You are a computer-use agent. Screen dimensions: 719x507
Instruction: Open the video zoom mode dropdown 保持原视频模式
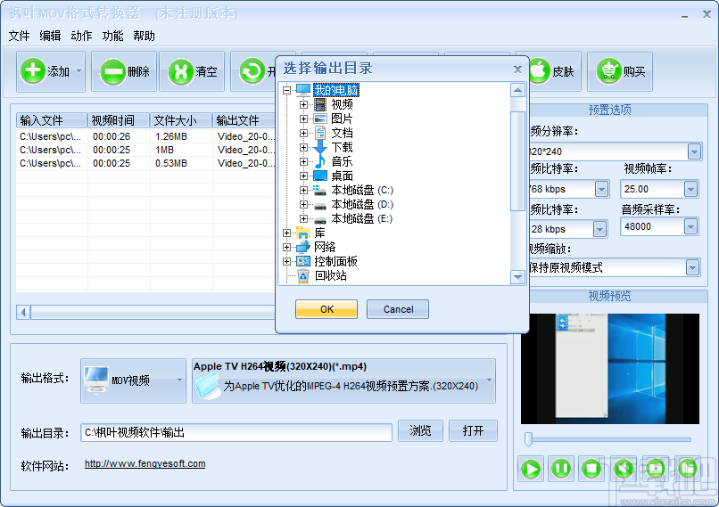(692, 267)
